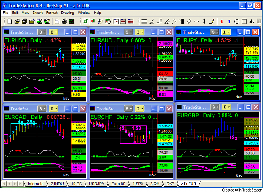Select the dotted fan-lines drawing tool
This screenshot has height=192, width=263.
(x=151, y=21)
